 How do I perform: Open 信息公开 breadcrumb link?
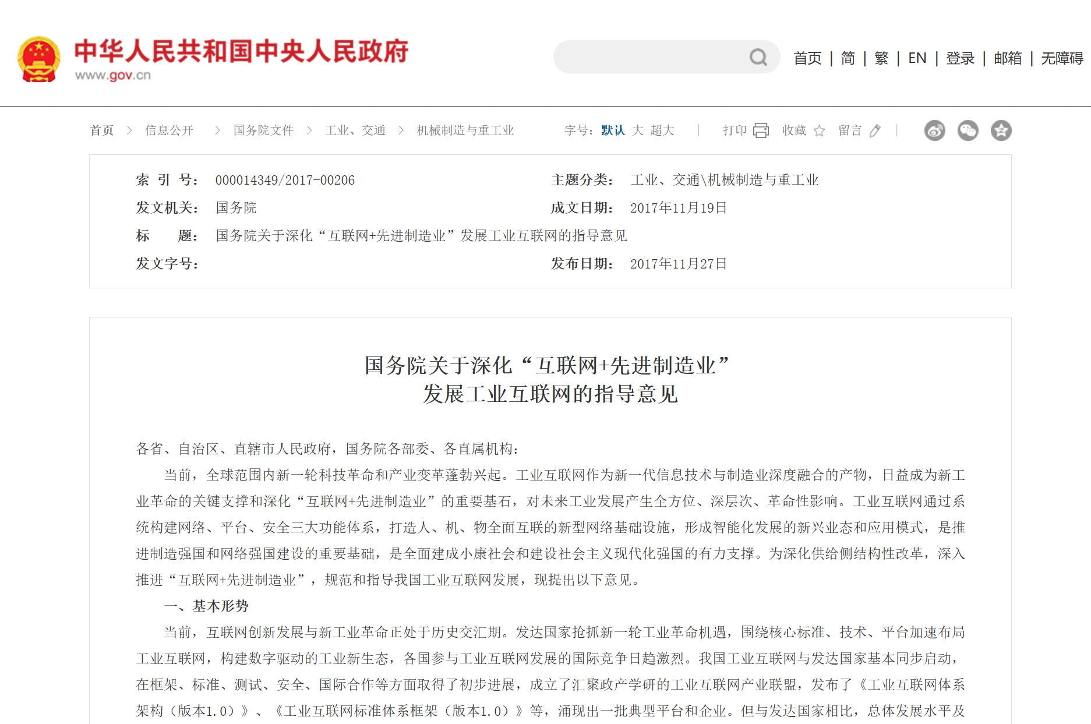(x=169, y=130)
